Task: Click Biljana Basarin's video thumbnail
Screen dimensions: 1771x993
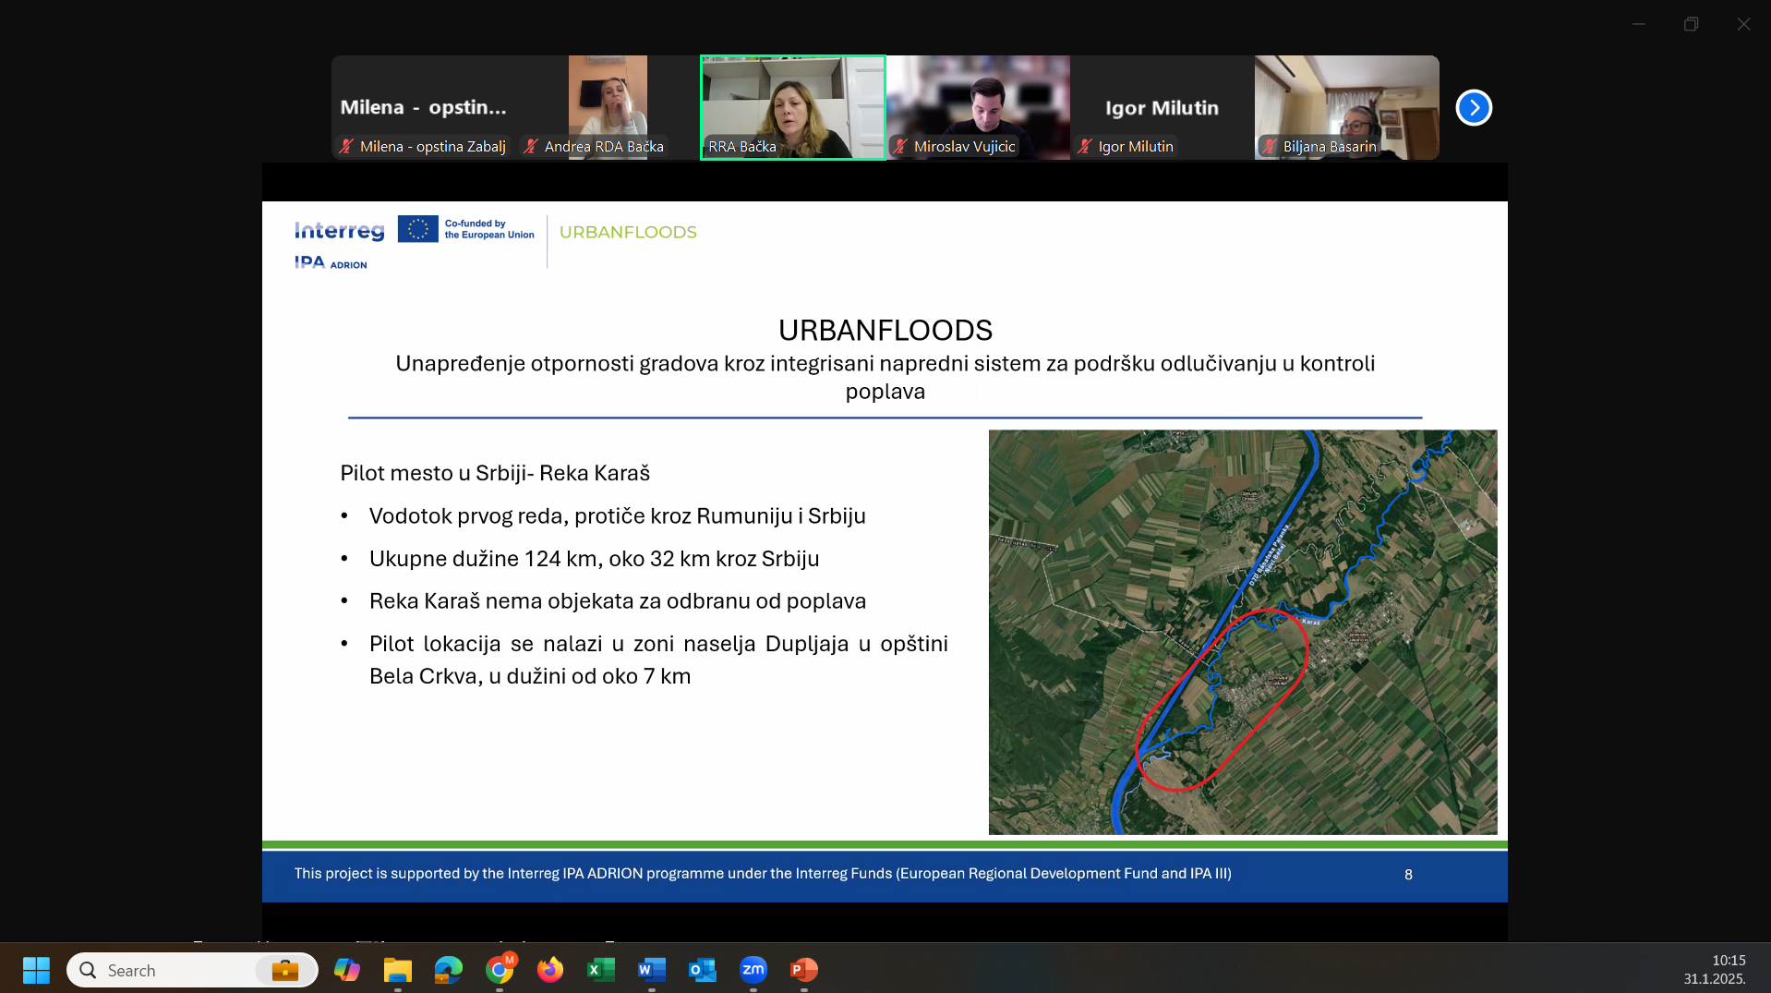Action: [1346, 107]
